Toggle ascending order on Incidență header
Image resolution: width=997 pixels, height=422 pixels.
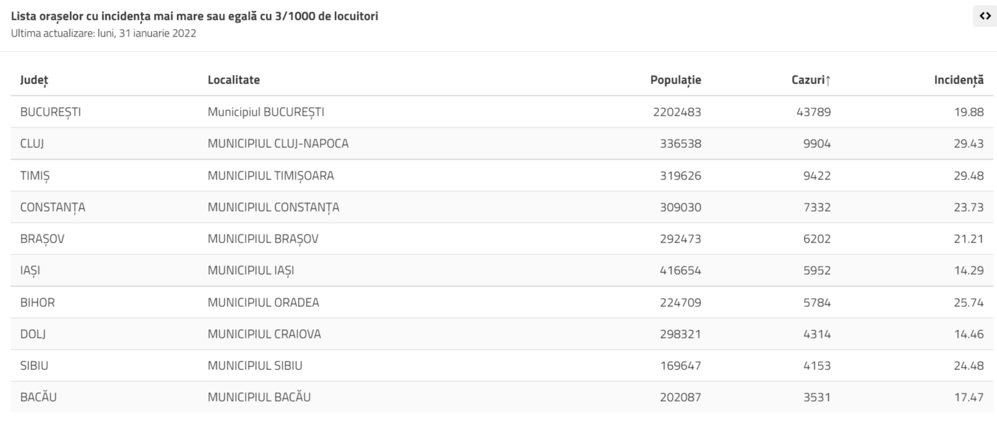coord(959,80)
